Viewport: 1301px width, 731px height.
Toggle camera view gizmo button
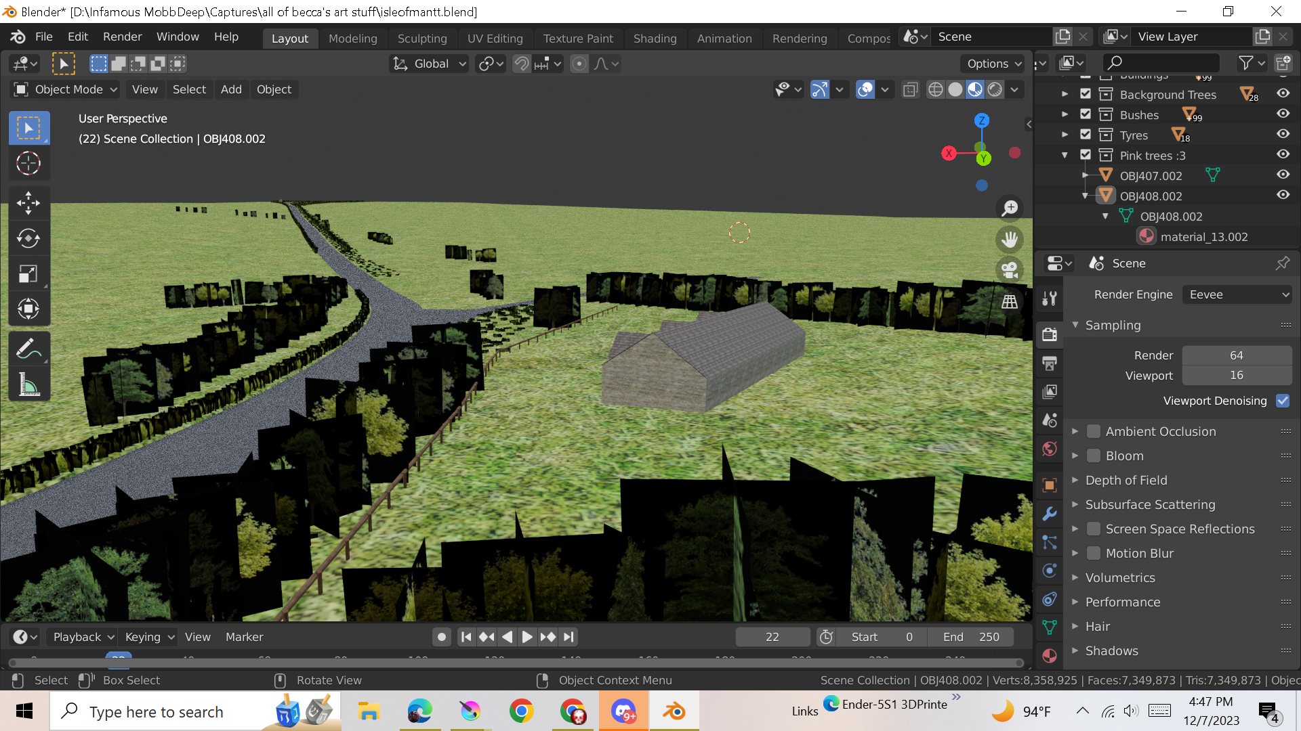pos(1010,270)
